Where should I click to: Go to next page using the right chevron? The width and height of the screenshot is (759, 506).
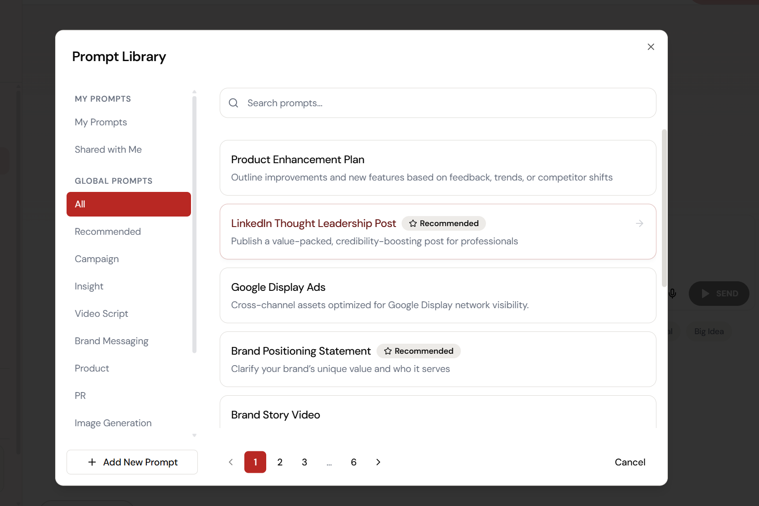click(378, 462)
